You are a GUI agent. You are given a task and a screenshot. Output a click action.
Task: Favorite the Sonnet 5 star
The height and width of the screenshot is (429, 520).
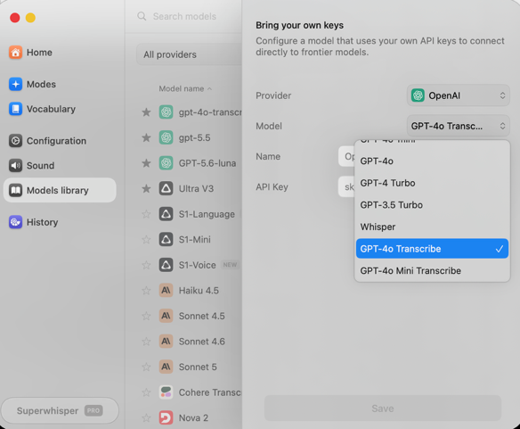(146, 367)
